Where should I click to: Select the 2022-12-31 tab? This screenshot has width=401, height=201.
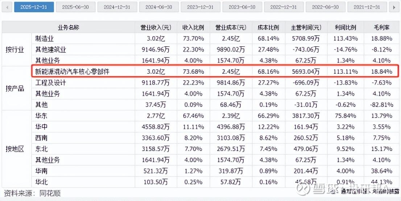point(284,7)
